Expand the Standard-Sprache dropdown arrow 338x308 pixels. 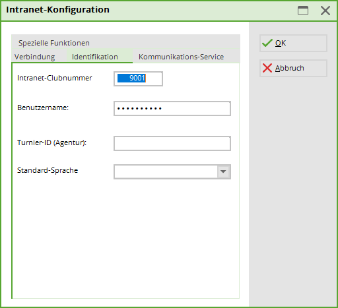click(223, 171)
